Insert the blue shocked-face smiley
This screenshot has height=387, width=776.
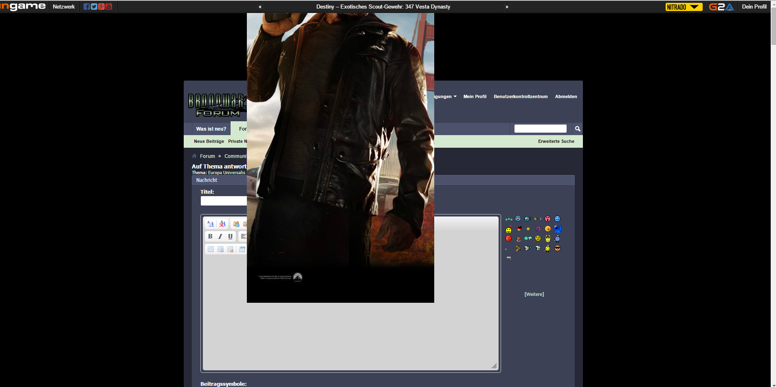(518, 219)
